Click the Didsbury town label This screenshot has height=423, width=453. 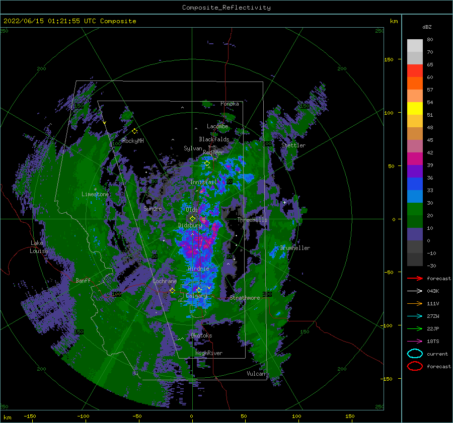190,225
